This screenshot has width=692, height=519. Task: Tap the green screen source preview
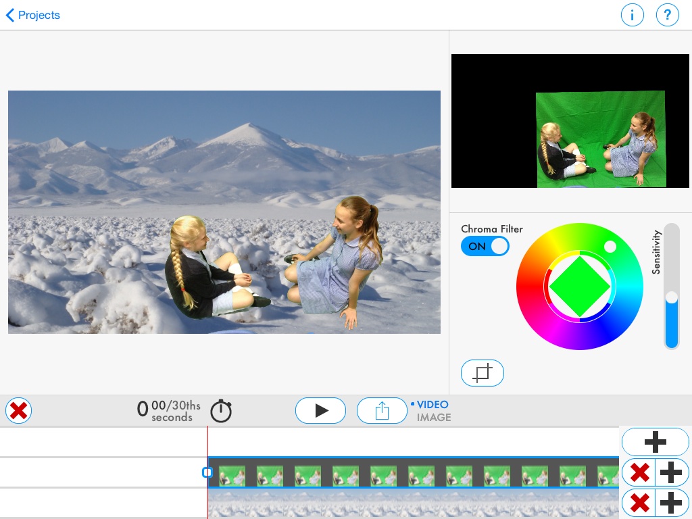[x=570, y=120]
